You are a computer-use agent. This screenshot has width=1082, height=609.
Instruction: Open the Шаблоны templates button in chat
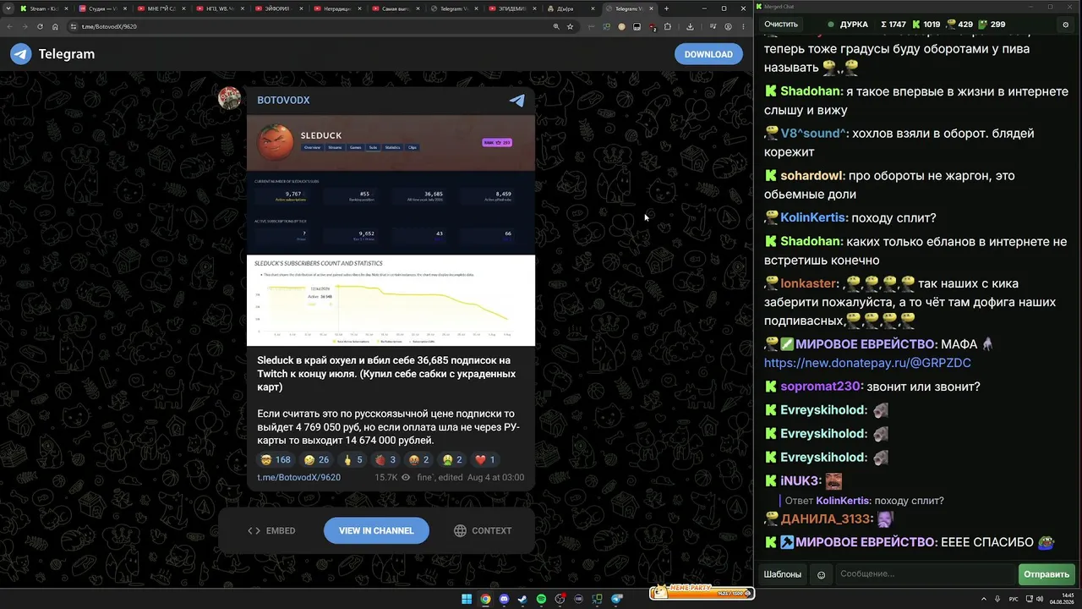click(783, 574)
